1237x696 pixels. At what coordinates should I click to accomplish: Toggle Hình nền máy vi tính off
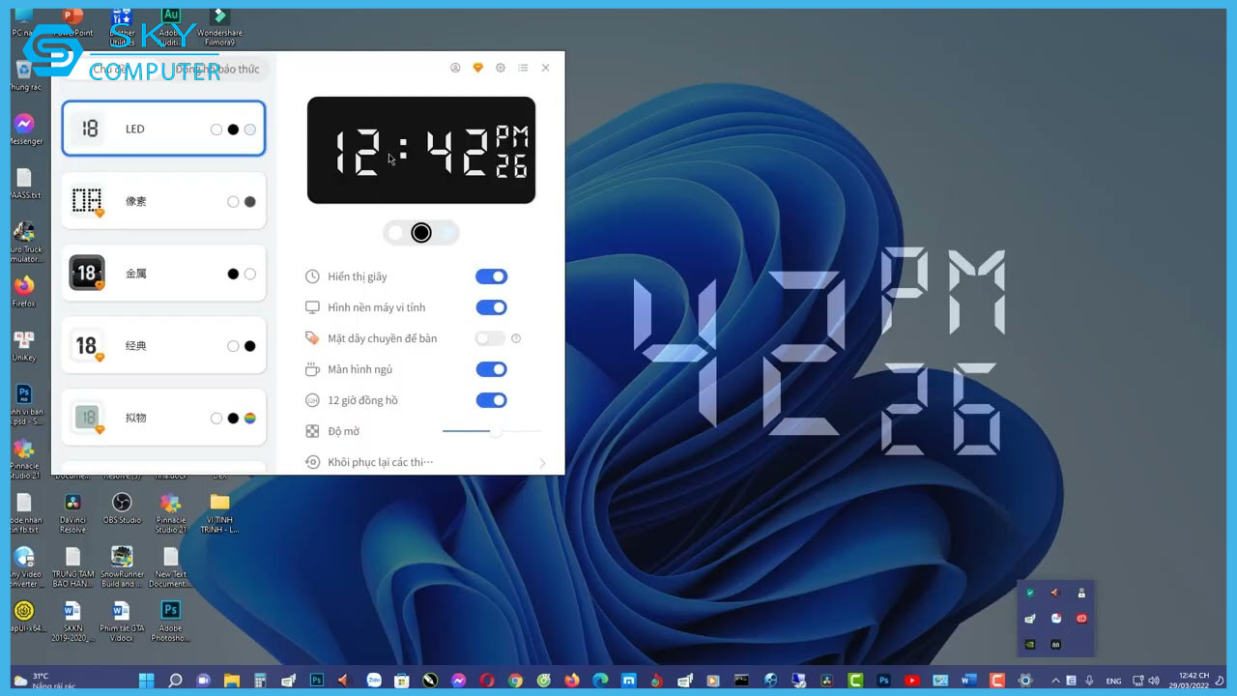pyautogui.click(x=491, y=307)
